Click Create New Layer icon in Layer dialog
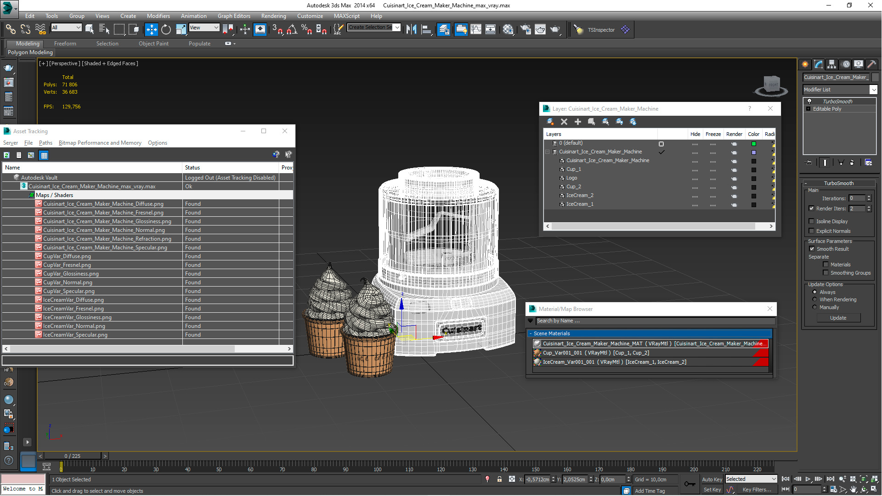Image resolution: width=882 pixels, height=496 pixels. click(x=550, y=122)
